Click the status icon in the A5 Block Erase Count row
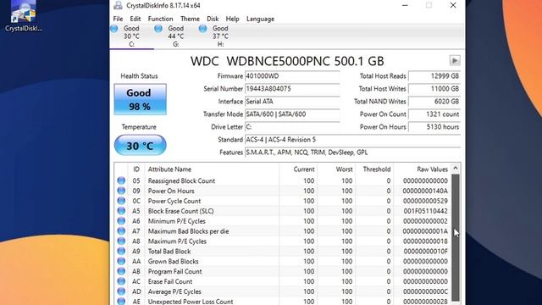542x305 pixels. (121, 211)
